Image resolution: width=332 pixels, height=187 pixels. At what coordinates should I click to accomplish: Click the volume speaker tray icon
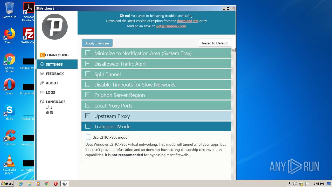click(x=295, y=184)
